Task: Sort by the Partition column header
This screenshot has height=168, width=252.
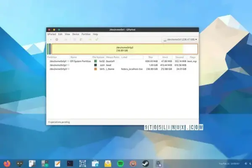Action: click(58, 57)
